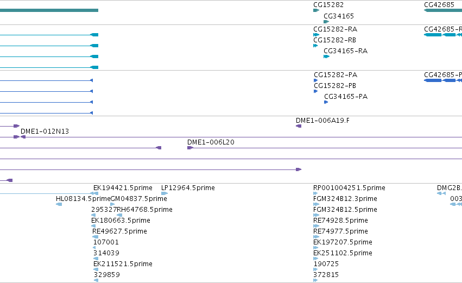The width and height of the screenshot is (462, 283).
Task: Click the CG15282 gene label
Action: (328, 5)
